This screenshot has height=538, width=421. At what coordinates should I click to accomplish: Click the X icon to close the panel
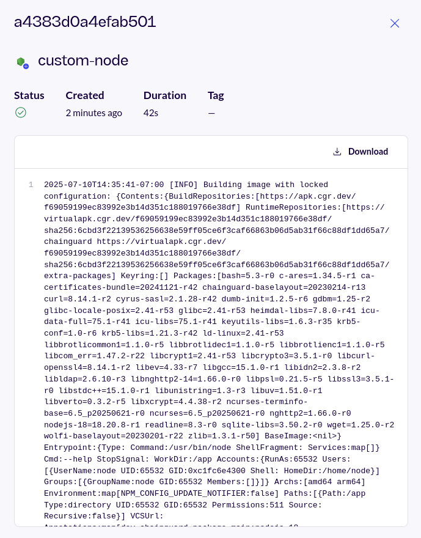[395, 23]
